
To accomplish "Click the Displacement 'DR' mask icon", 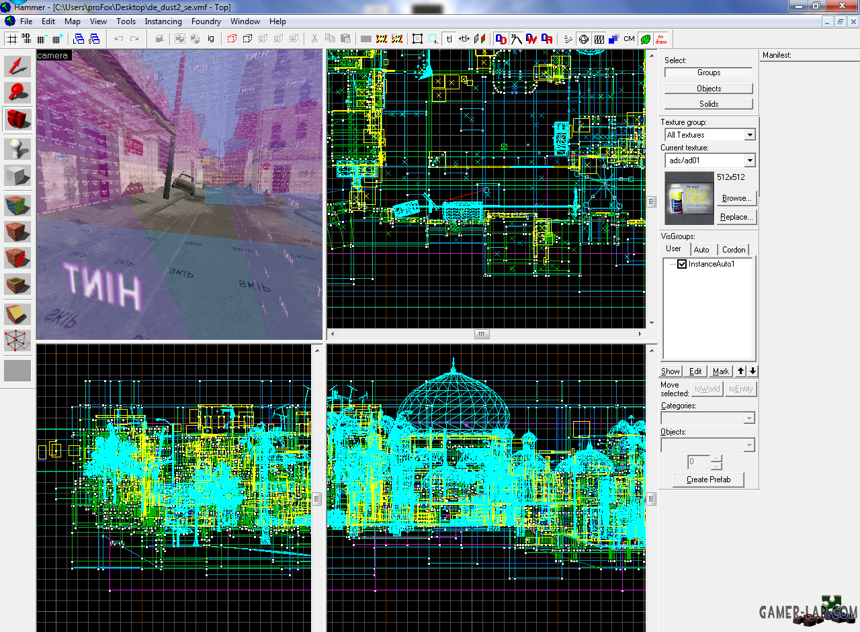I will (548, 39).
